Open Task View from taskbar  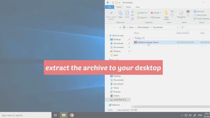55,115
